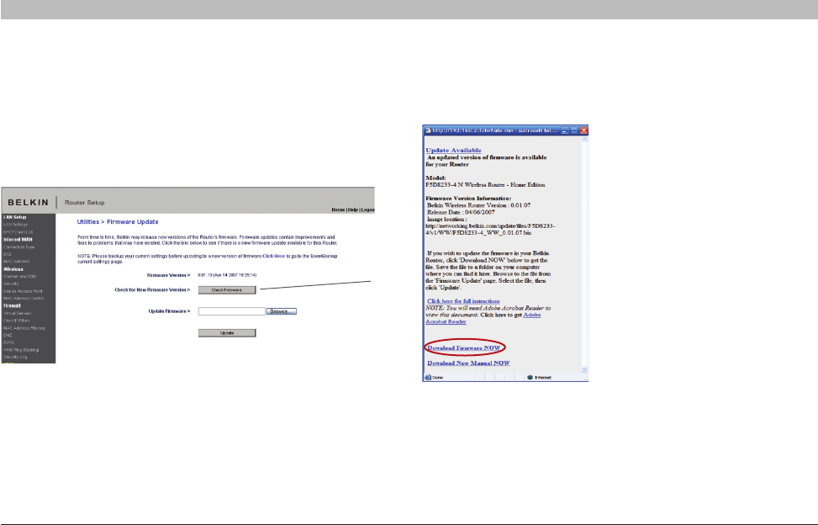Select the Wireless sidebar heading
The image size is (818, 525).
(13, 269)
